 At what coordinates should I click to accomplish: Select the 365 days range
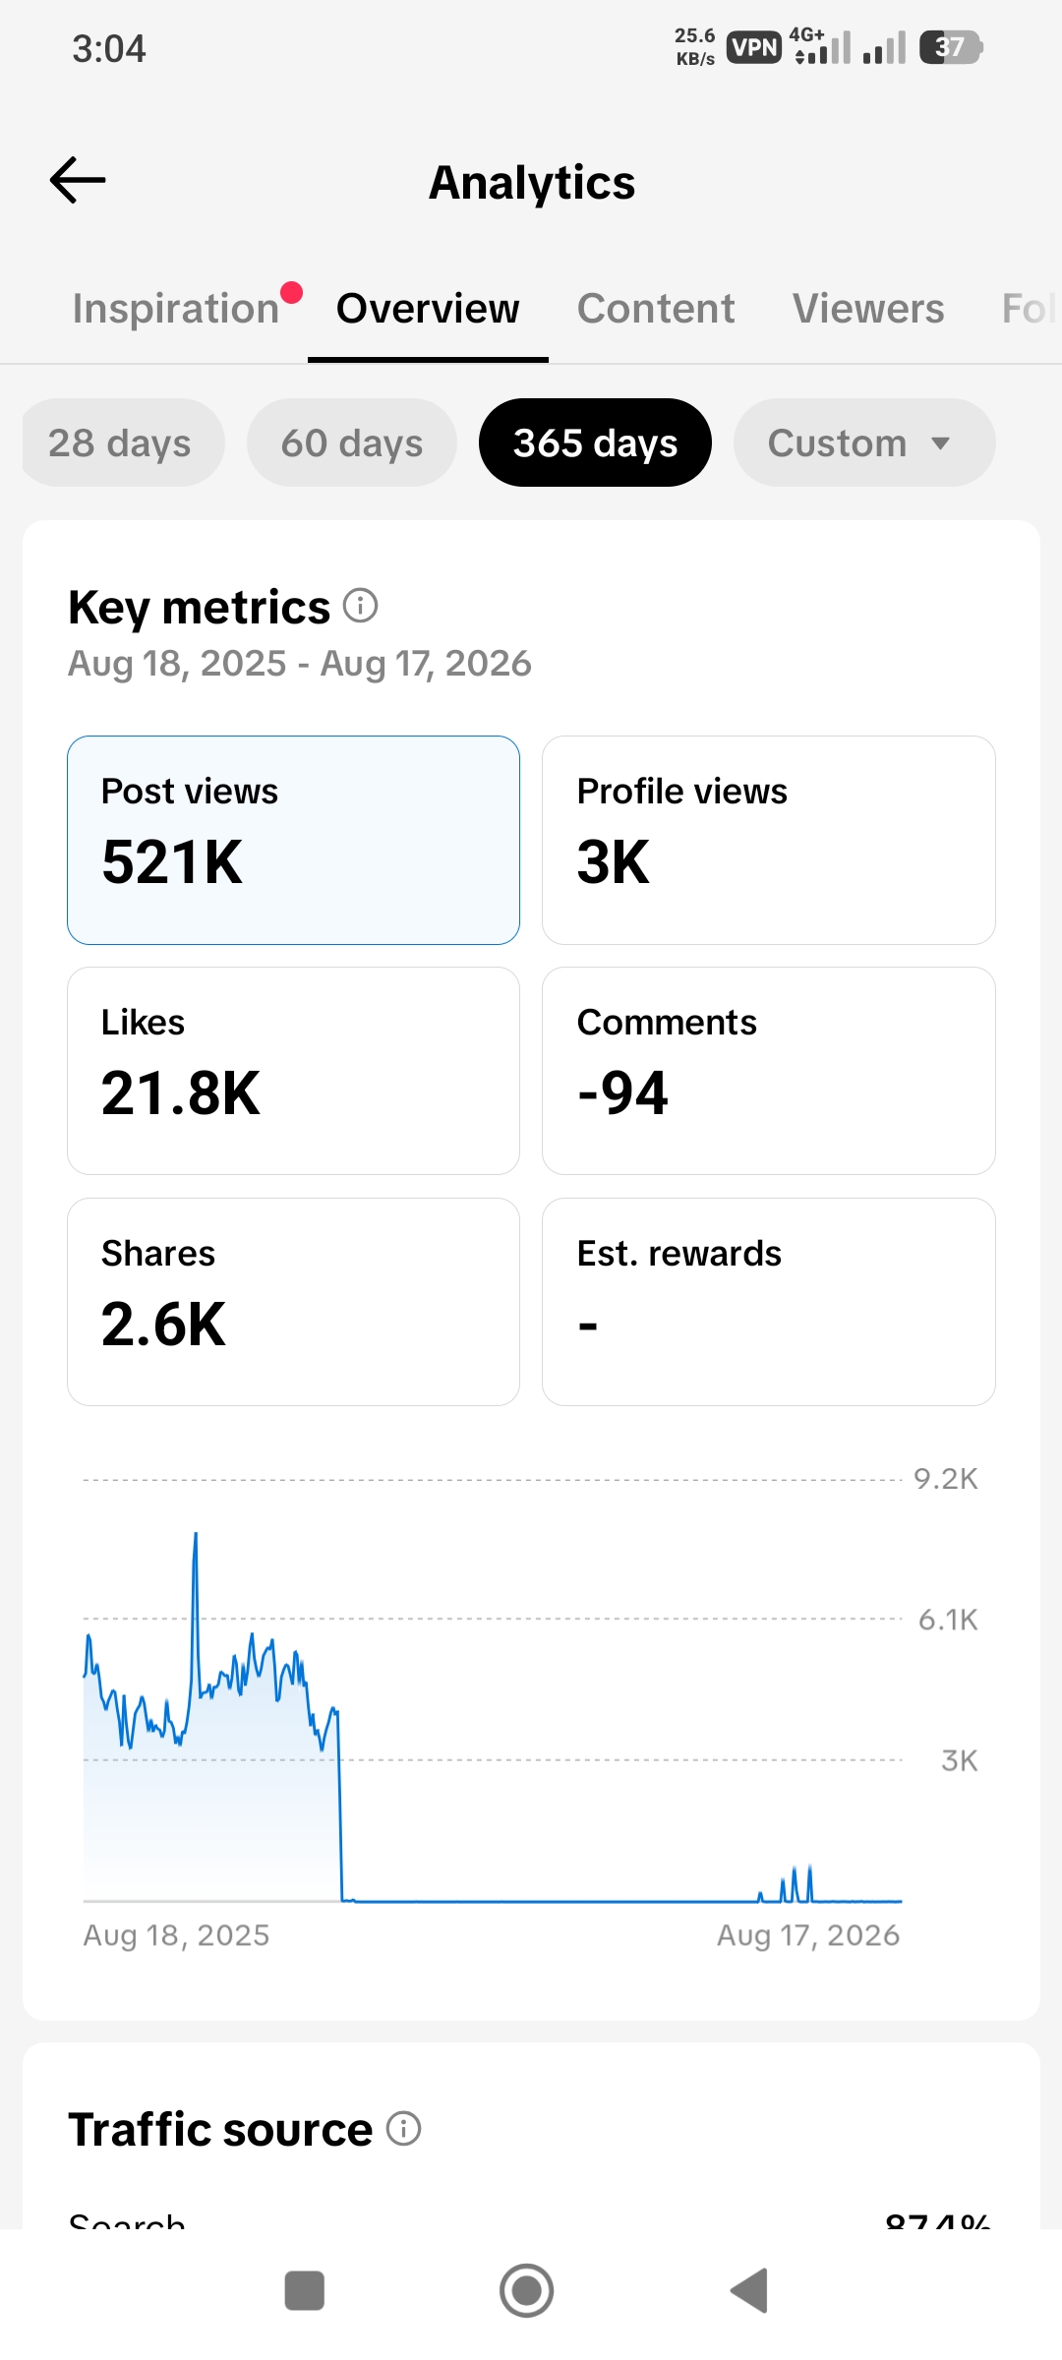pos(595,442)
